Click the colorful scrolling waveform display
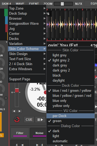 pos(72,24)
